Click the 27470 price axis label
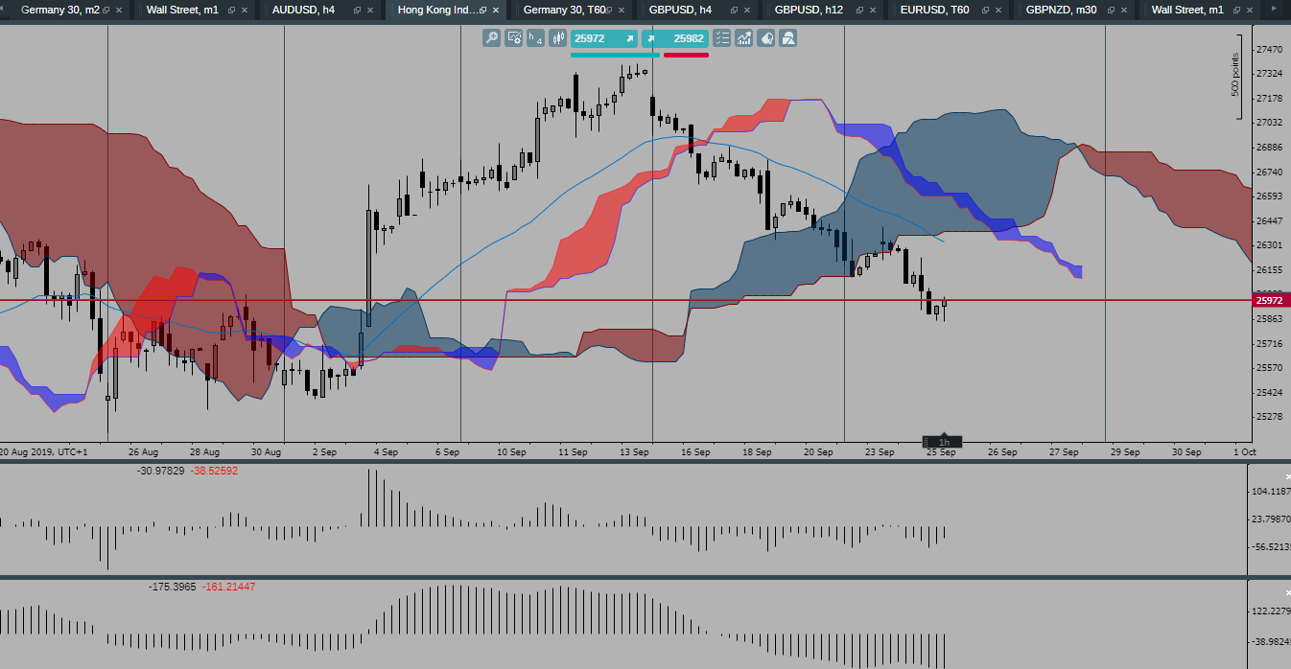The width and height of the screenshot is (1291, 669). 1269,49
